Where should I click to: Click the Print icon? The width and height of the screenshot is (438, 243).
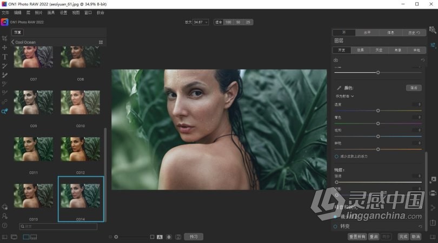(x=433, y=193)
